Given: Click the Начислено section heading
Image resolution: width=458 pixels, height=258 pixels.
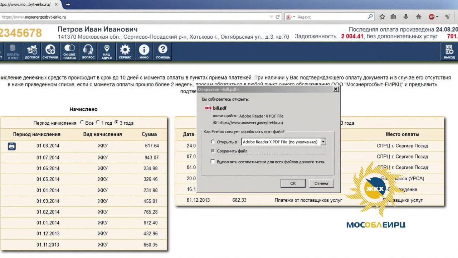Looking at the screenshot, I should pyautogui.click(x=83, y=109).
